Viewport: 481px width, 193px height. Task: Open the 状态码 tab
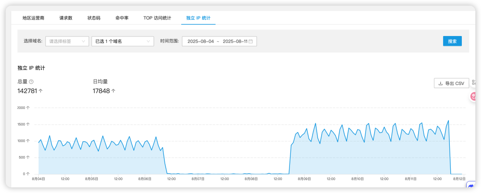tap(94, 18)
